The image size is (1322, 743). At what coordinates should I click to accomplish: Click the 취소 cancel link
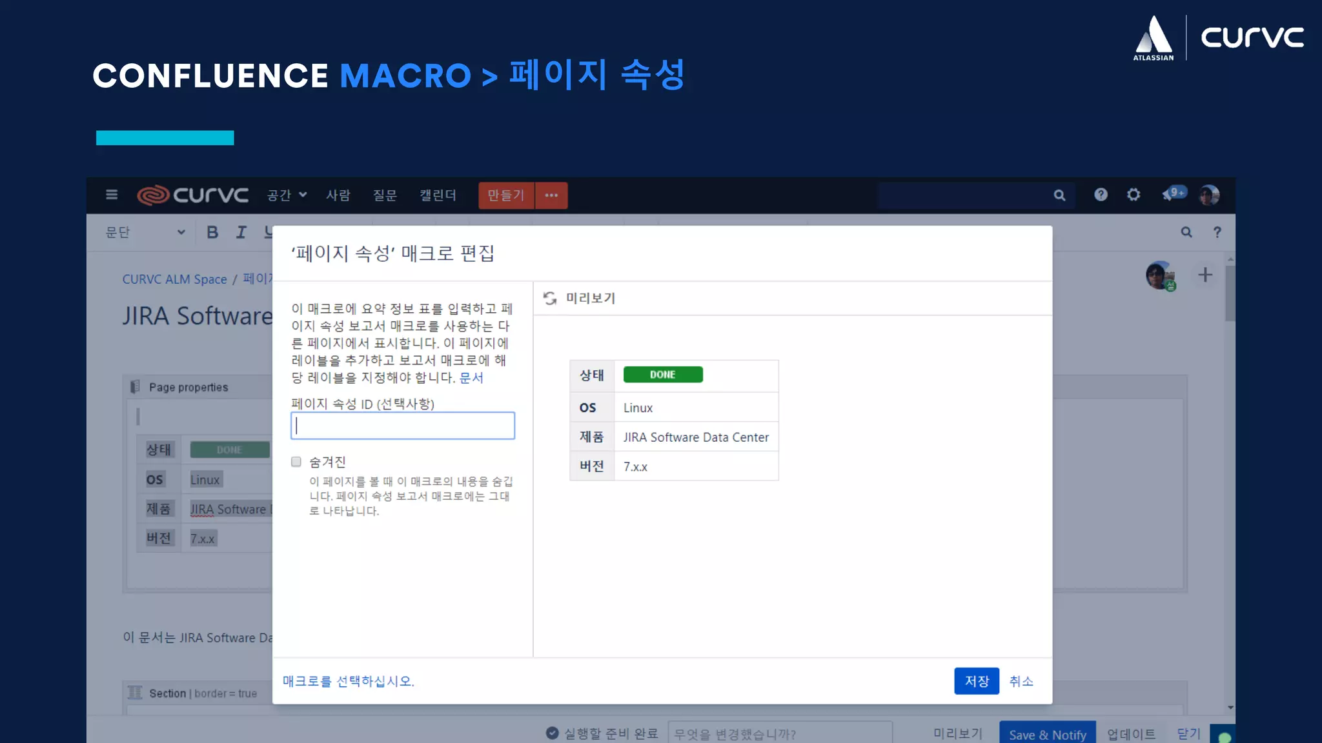coord(1021,681)
